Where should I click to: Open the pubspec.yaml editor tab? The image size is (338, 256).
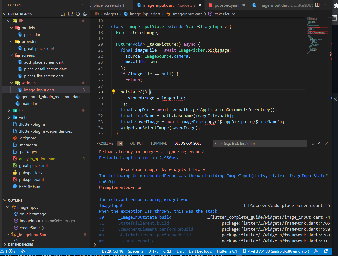tap(227, 5)
